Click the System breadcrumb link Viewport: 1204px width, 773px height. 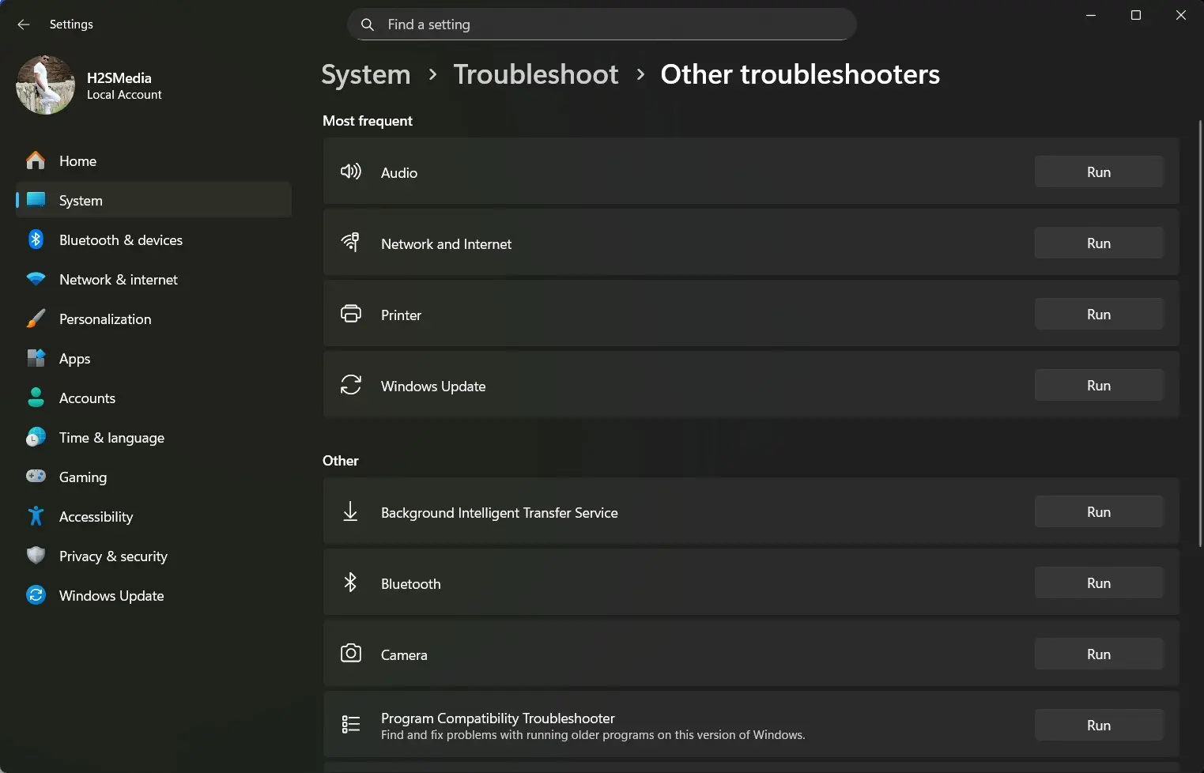click(x=366, y=74)
